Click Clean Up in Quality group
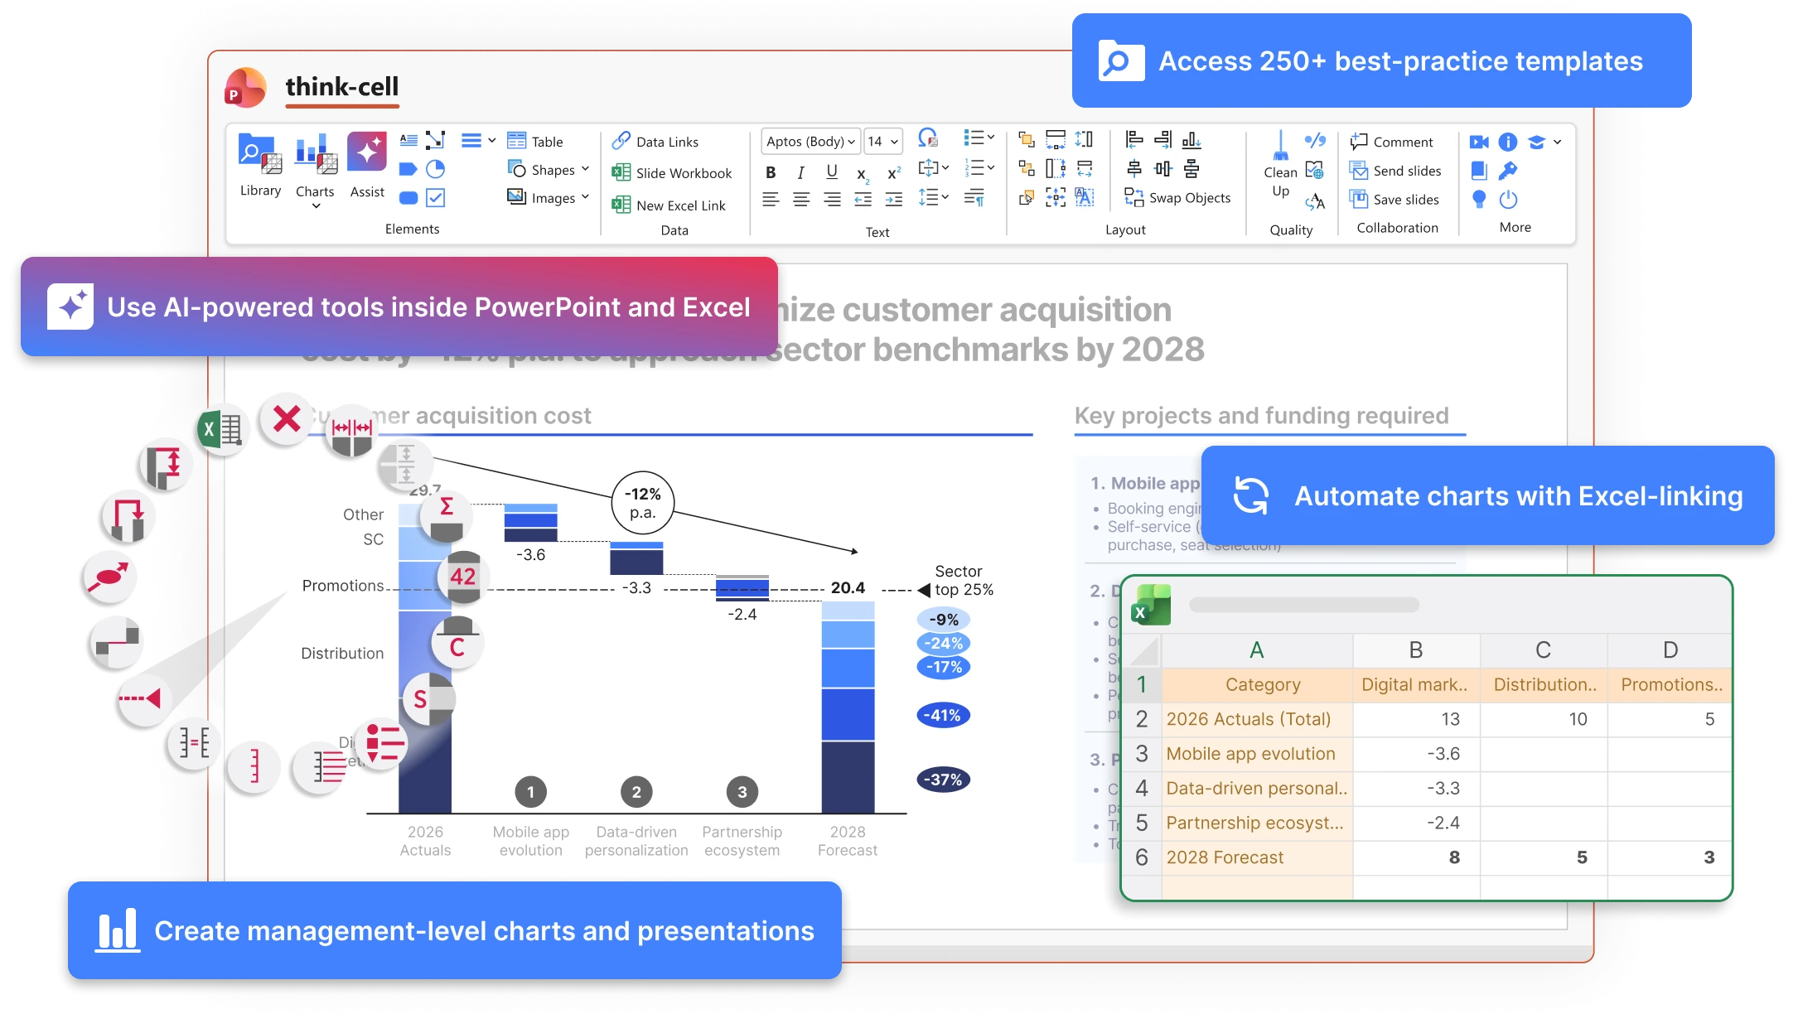Screen dimensions: 1803x1014 [1280, 165]
